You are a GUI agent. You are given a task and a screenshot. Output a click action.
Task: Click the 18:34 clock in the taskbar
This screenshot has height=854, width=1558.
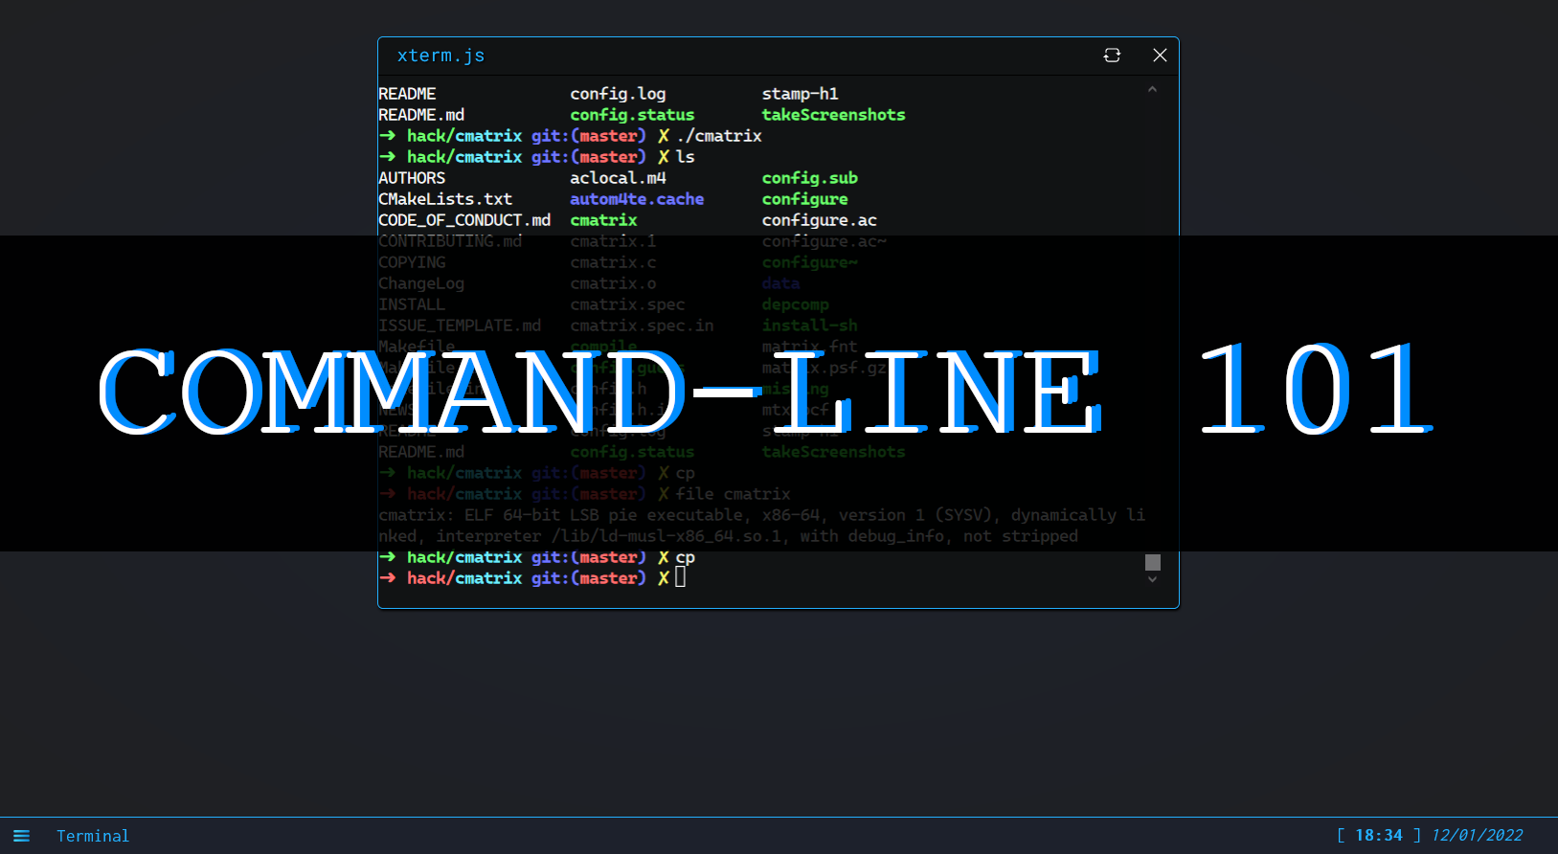tap(1378, 835)
